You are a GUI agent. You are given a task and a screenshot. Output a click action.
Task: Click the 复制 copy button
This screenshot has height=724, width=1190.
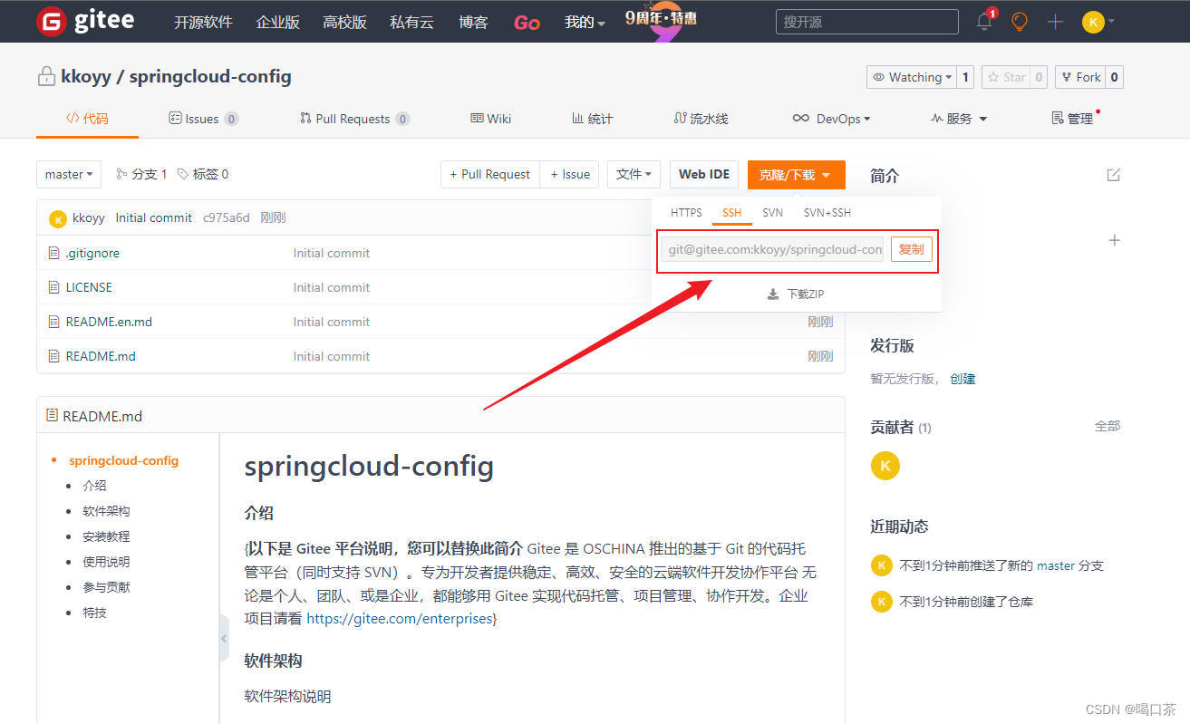click(x=912, y=249)
